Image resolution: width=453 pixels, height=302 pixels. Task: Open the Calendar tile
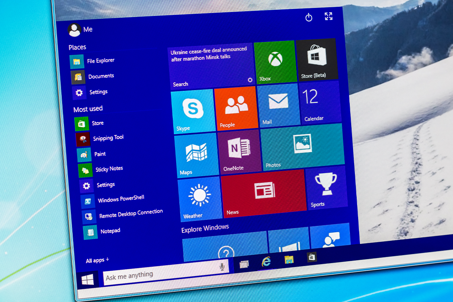[320, 102]
